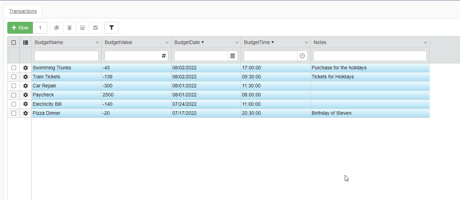Screen dimensions: 460x200
Task: Open gear settings for Swimming Trunks row
Action: [x=25, y=68]
